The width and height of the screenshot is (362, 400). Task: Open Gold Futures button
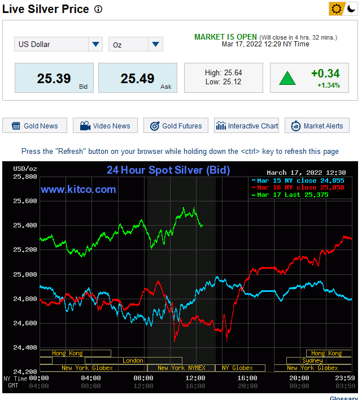pyautogui.click(x=176, y=126)
